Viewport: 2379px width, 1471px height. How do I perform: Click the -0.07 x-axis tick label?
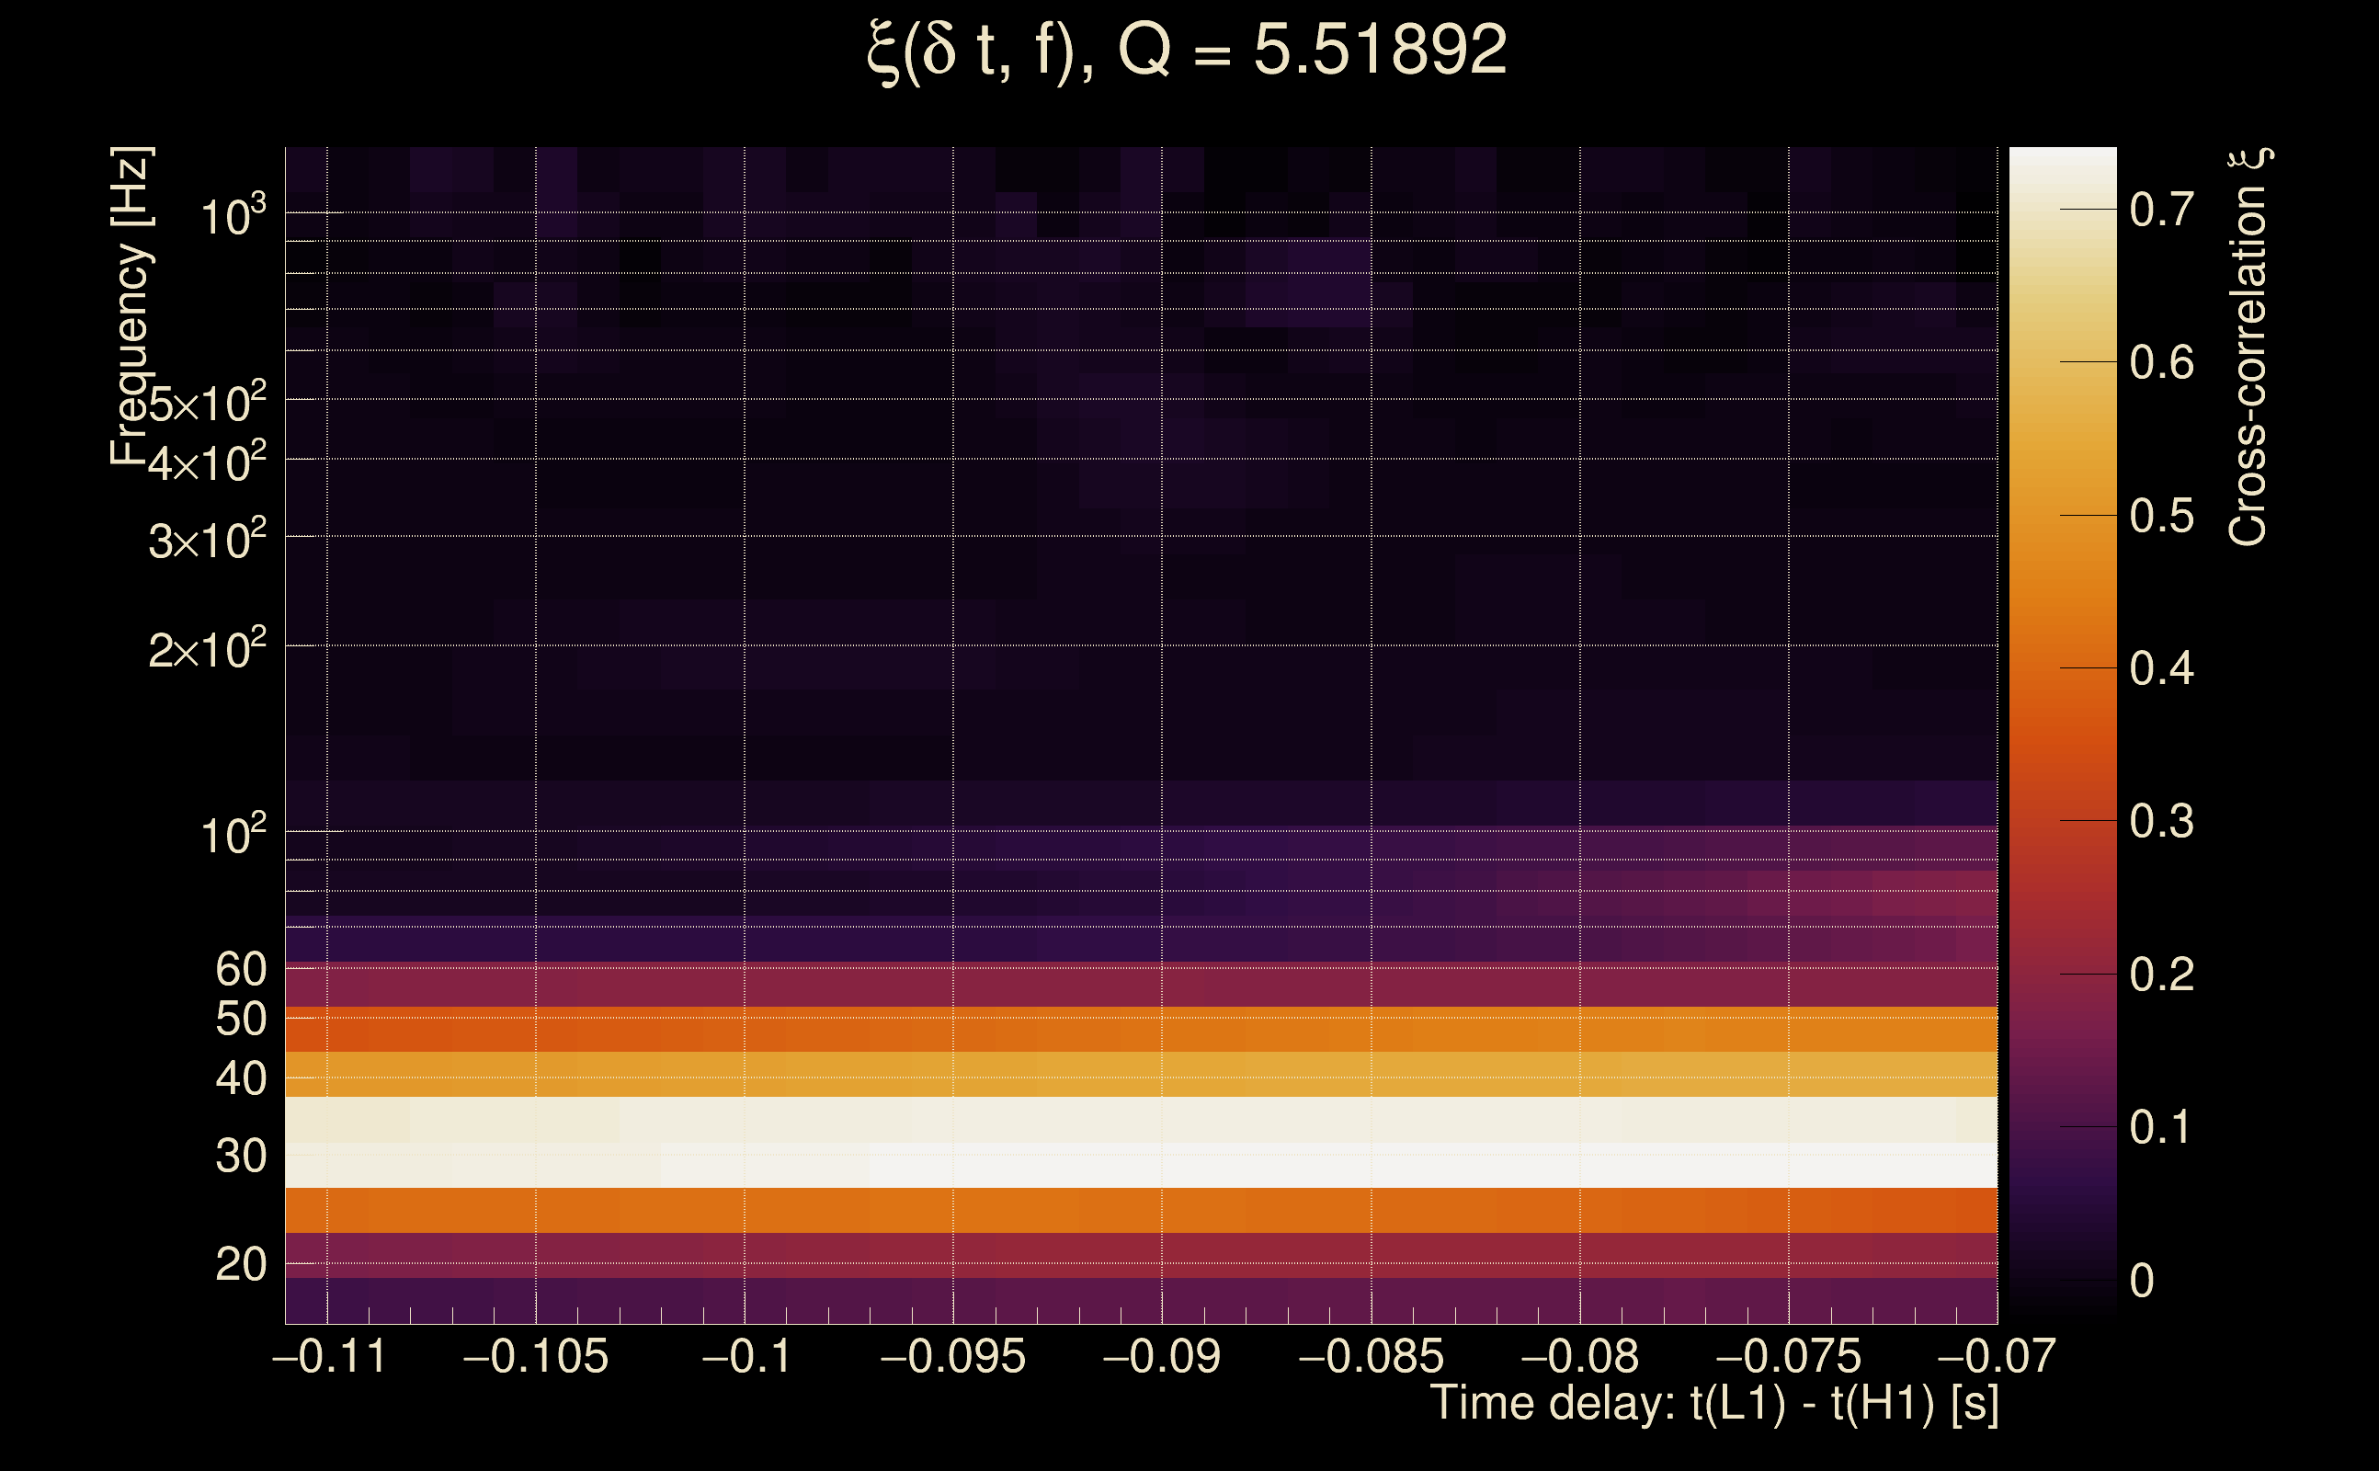click(1996, 1356)
